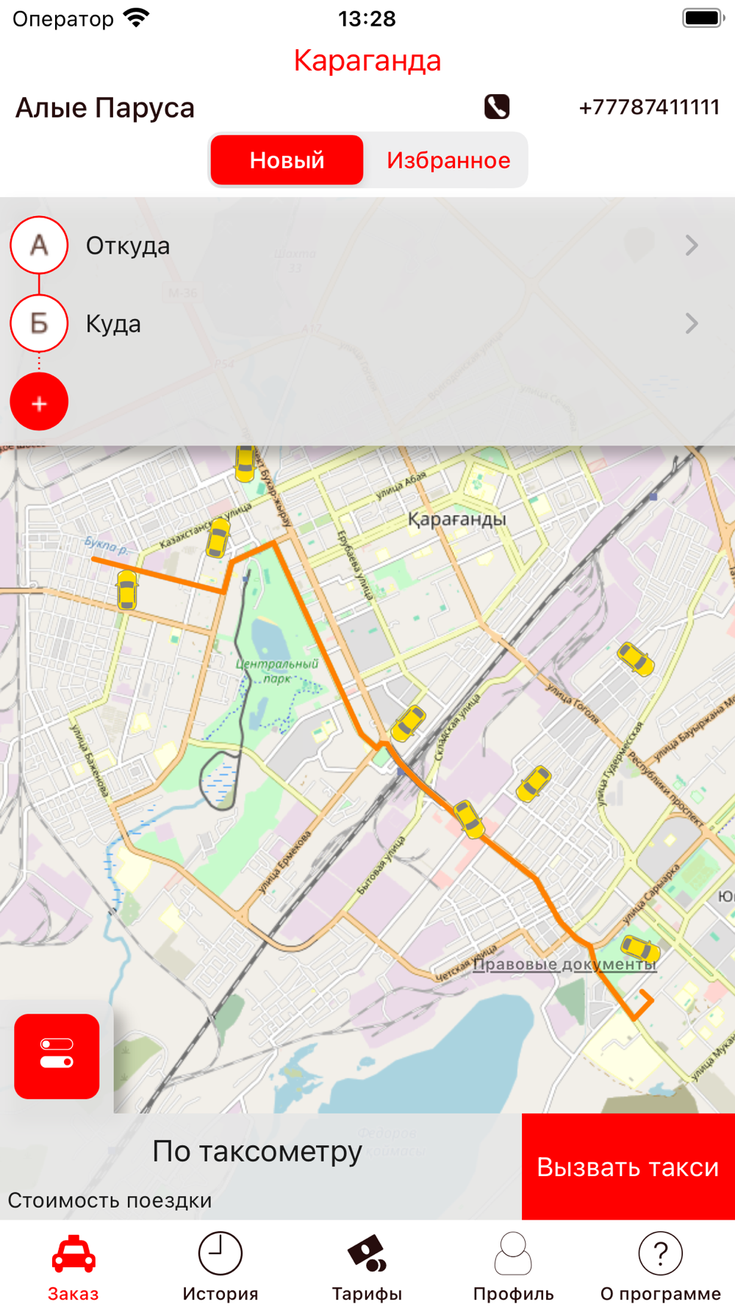Select the A pickup point marker
735x1307 pixels.
pyautogui.click(x=39, y=245)
